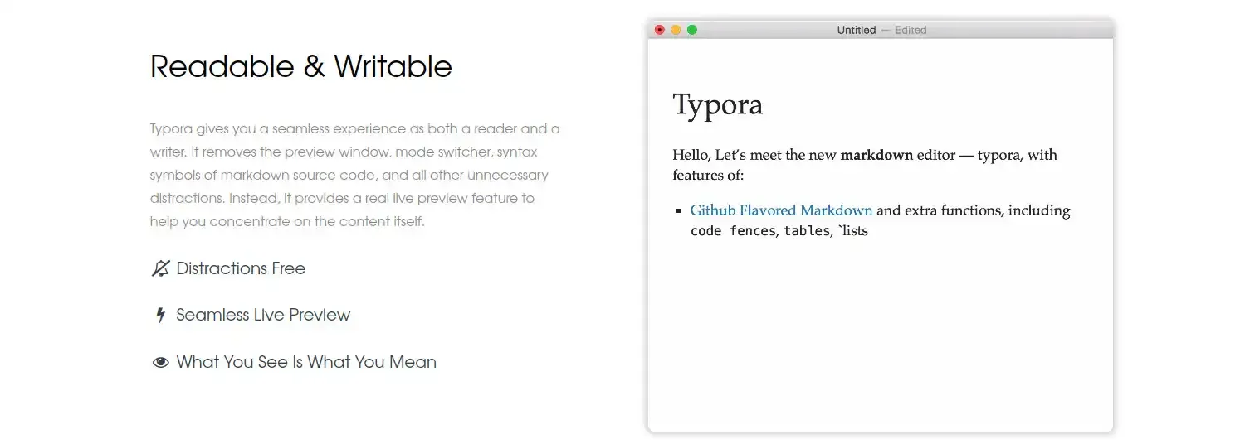Click the "tables" inline code text
This screenshot has height=444, width=1245.
click(x=806, y=231)
